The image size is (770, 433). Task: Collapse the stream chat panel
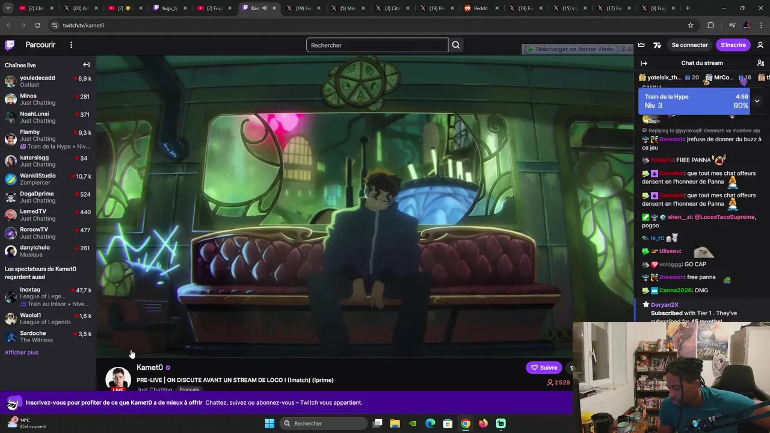tap(644, 63)
